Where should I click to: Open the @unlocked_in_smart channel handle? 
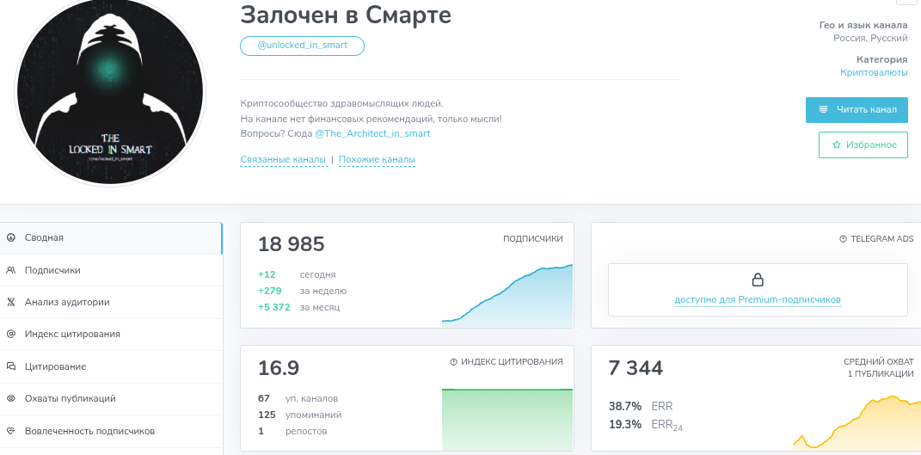tap(302, 46)
